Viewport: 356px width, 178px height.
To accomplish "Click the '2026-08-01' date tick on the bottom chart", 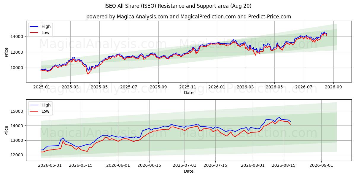I will point(253,166).
